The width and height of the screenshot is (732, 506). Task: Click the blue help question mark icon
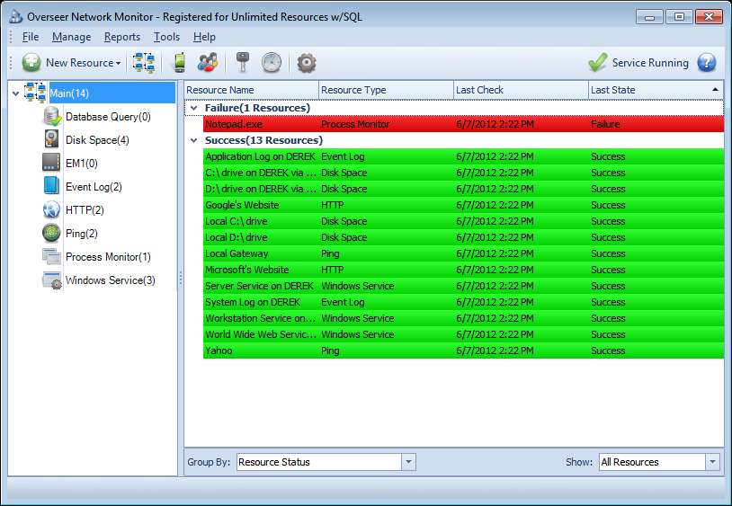tap(706, 63)
